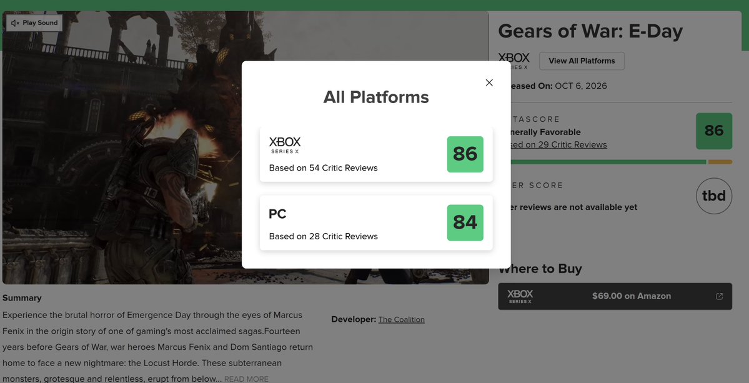Click the tbd user score circle
Screen dimensions: 749x383
[713, 196]
